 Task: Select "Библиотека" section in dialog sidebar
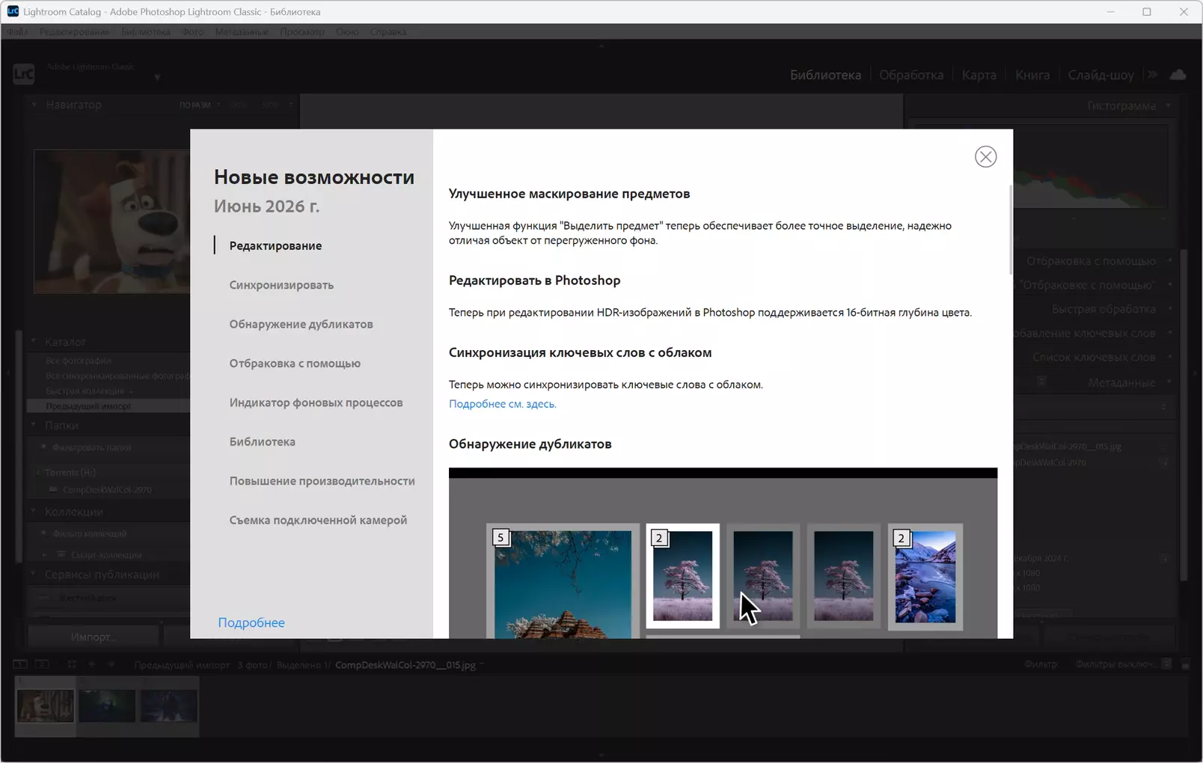[262, 441]
